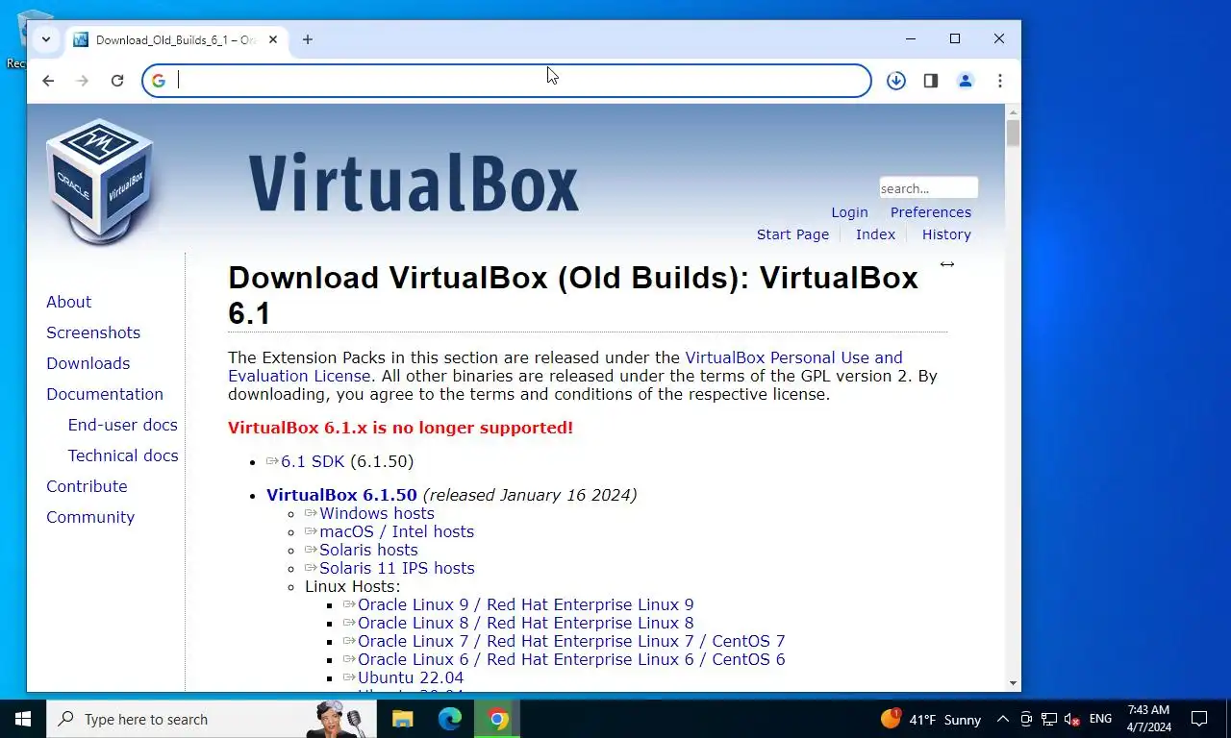
Task: Download Oracle Linux 6 / CentOS 6 package
Action: coord(571,659)
